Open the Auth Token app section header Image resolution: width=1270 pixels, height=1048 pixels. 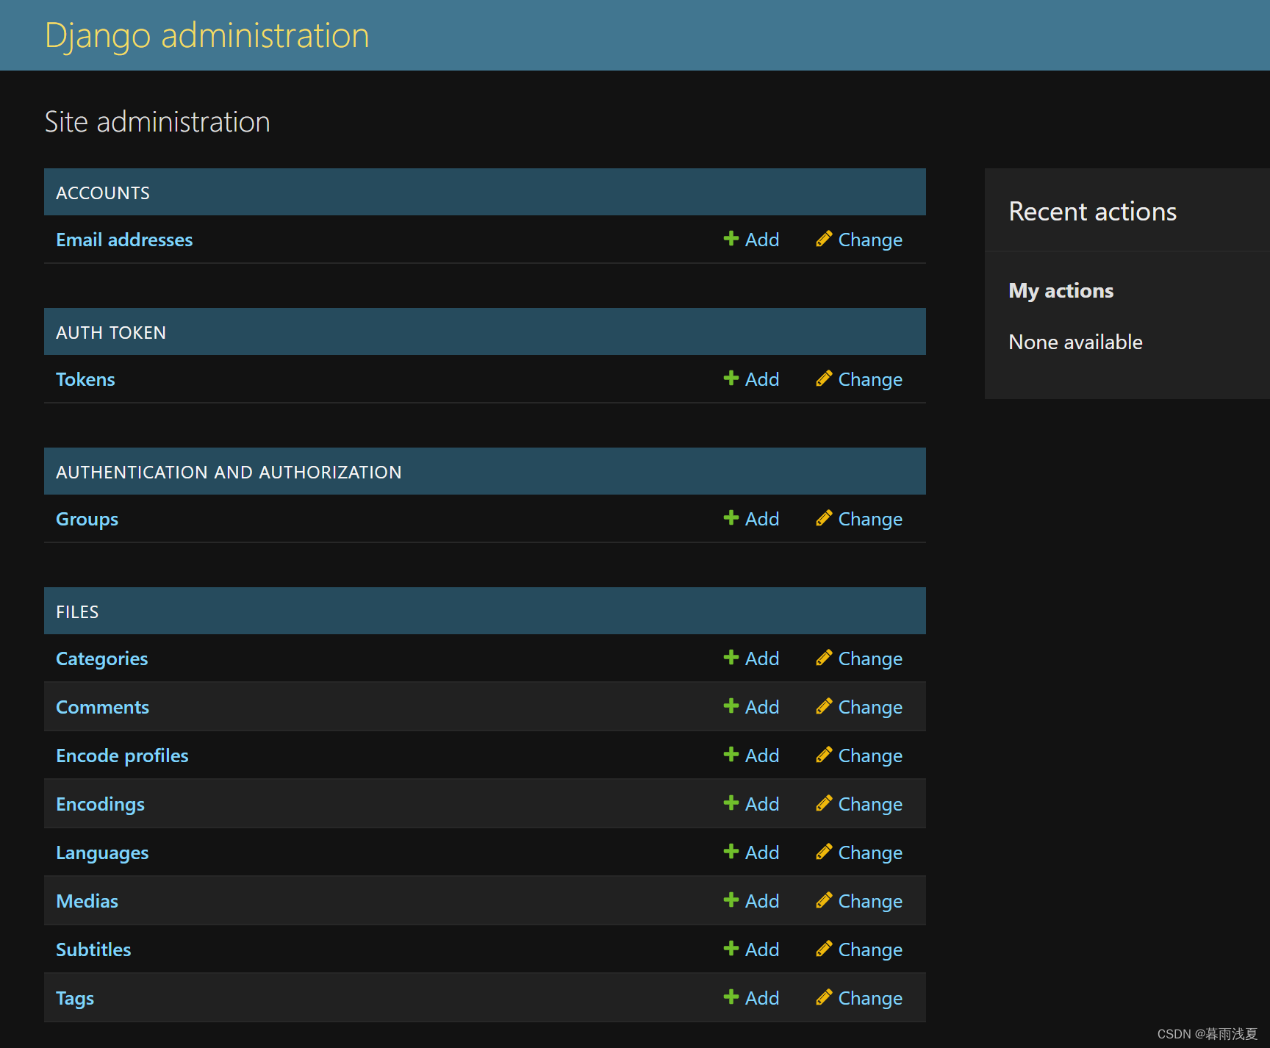pos(111,332)
